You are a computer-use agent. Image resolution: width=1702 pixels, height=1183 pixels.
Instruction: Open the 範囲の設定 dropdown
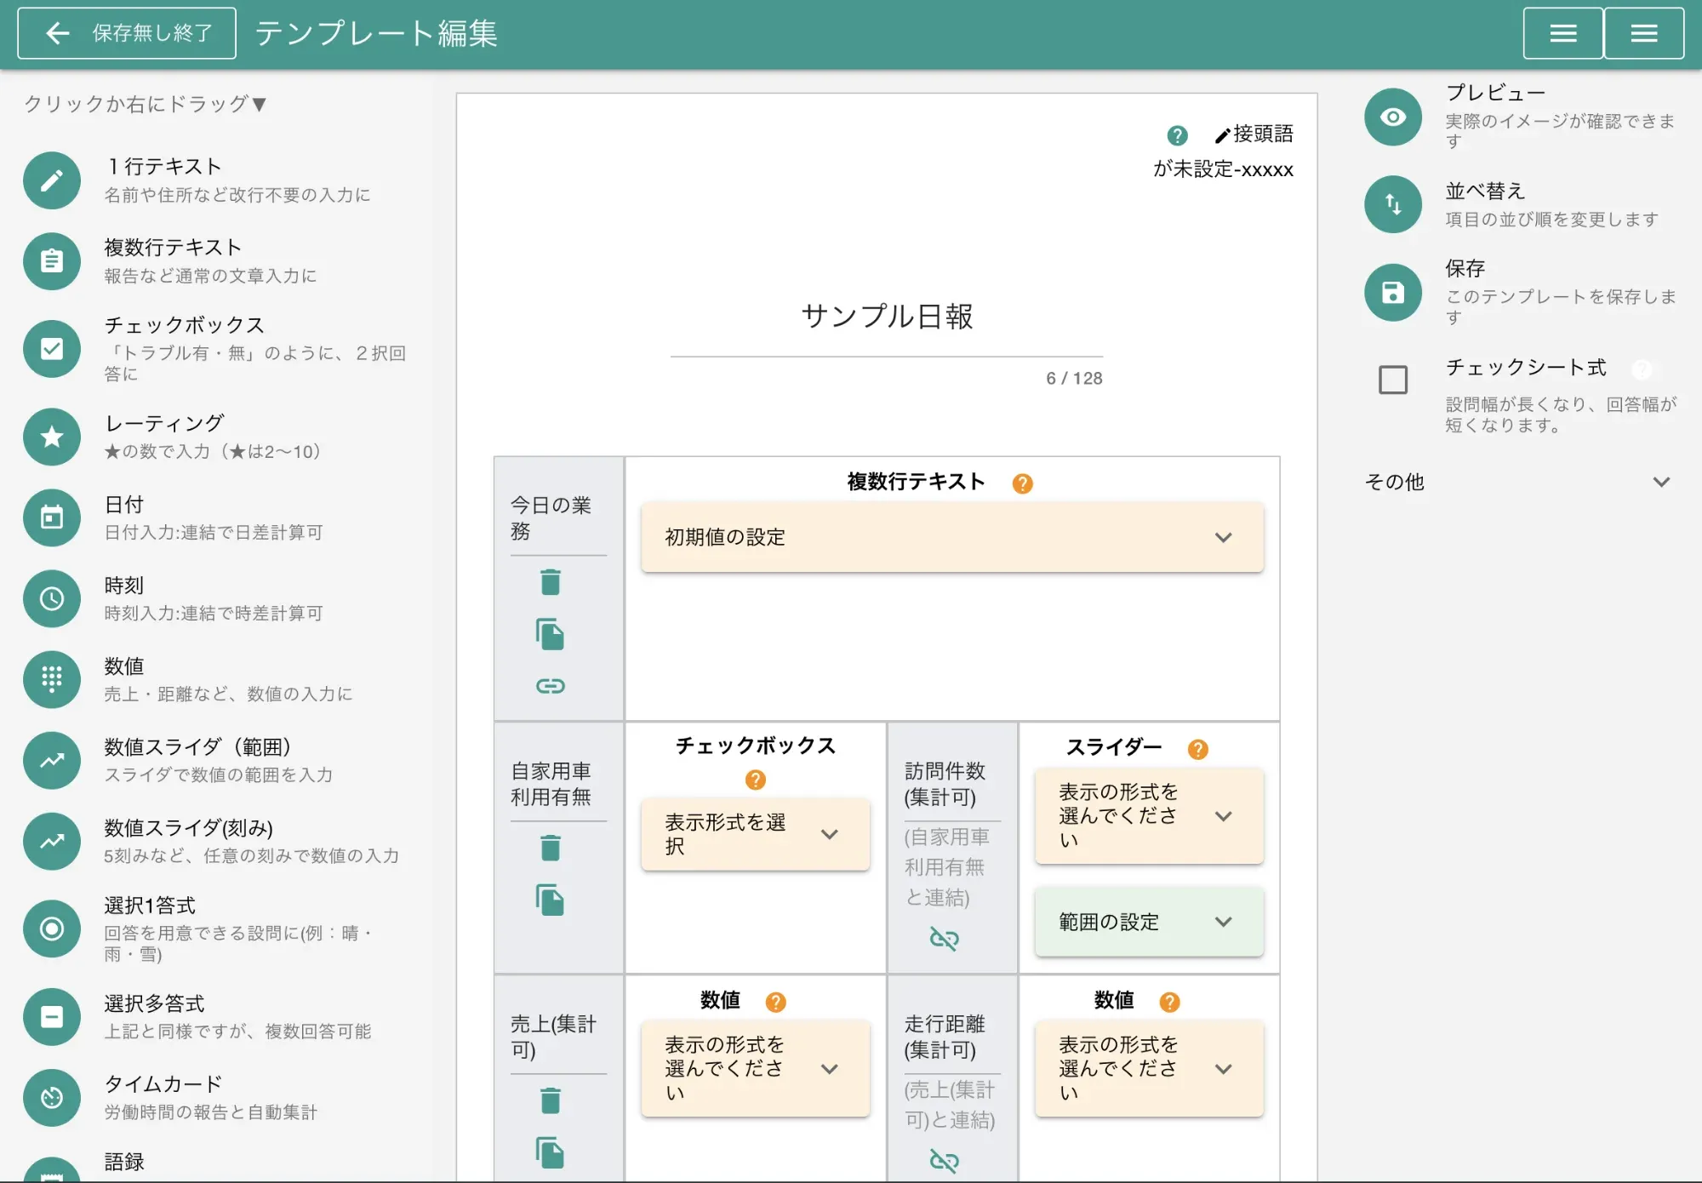[x=1148, y=922]
